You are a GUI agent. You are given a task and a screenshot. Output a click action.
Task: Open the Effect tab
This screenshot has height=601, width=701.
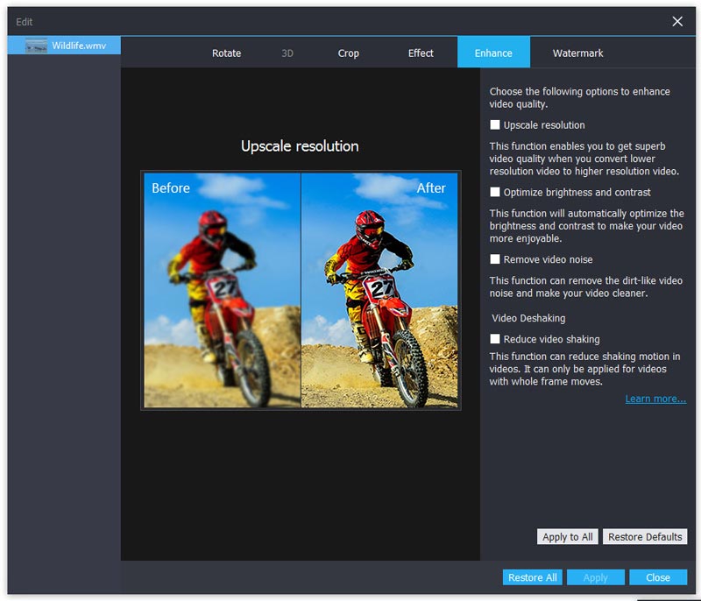[421, 53]
